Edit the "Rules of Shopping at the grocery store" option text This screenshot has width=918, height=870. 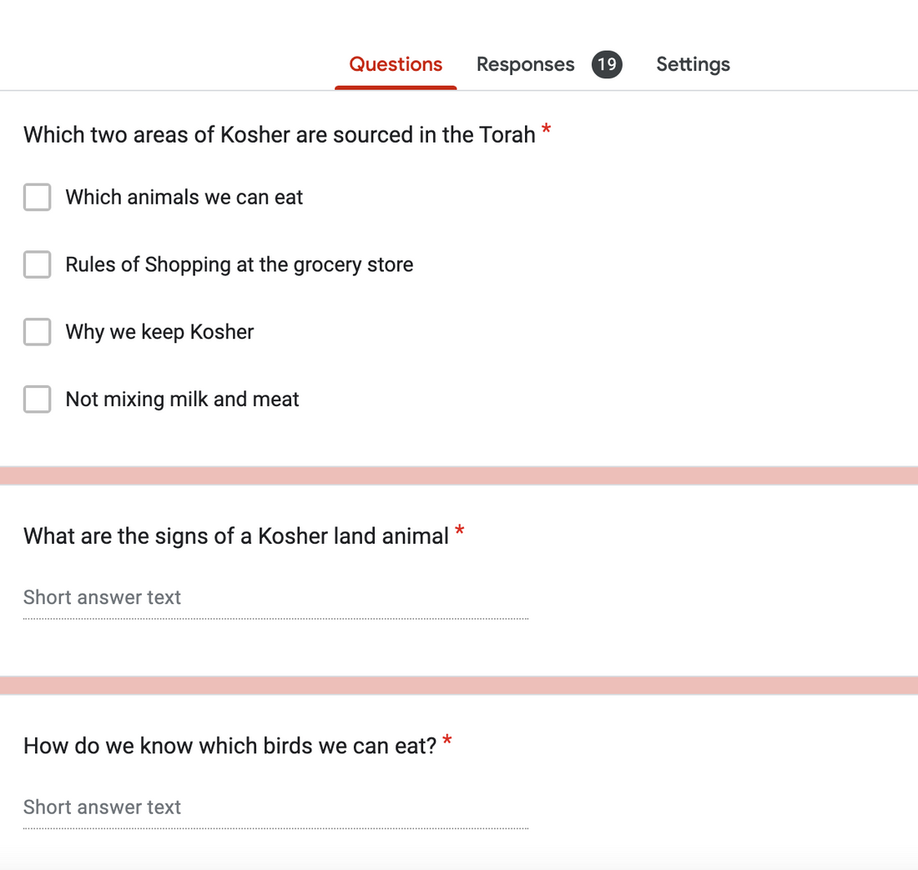240,264
